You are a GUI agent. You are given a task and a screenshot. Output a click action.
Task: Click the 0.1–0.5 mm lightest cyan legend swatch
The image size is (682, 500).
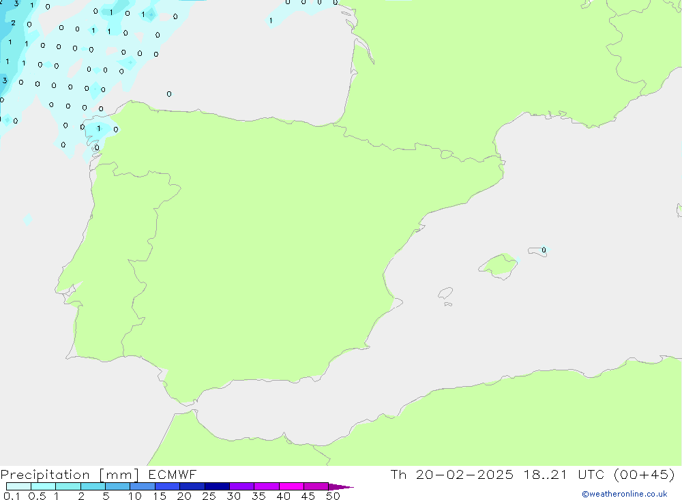18,486
